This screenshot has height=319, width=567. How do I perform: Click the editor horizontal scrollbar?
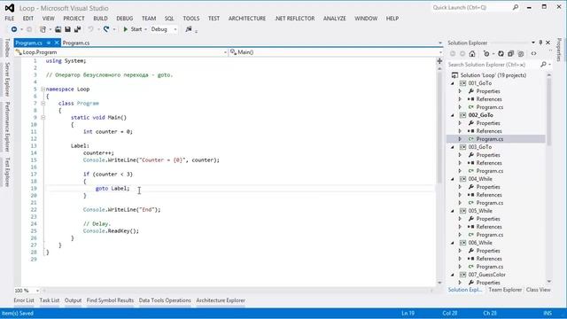pyautogui.click(x=238, y=291)
